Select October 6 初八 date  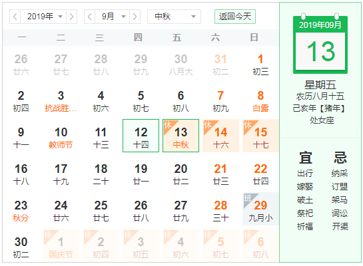click(260, 245)
